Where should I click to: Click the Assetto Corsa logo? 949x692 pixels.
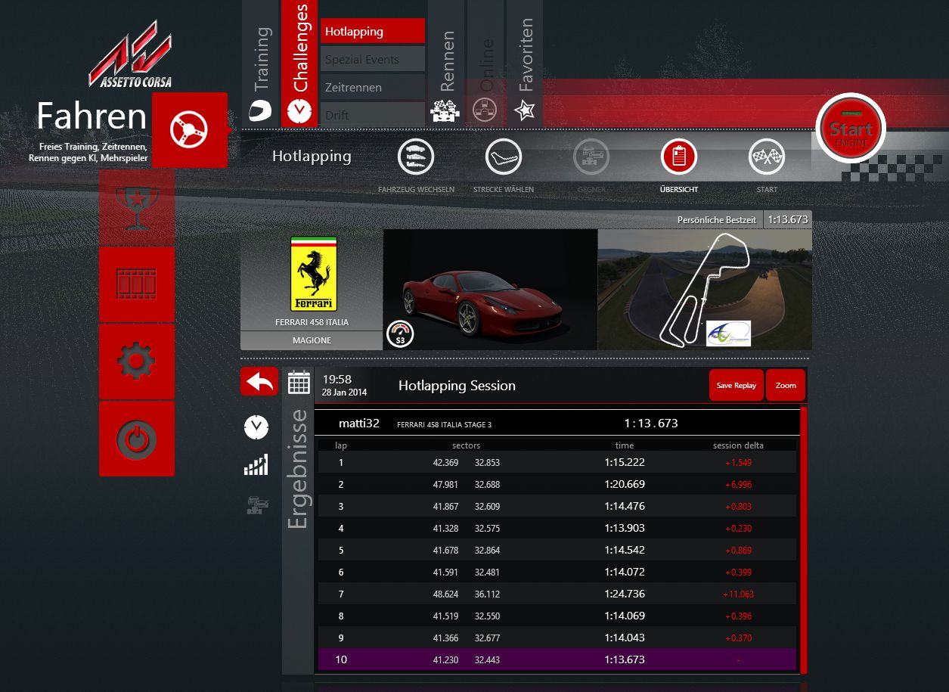pos(130,54)
